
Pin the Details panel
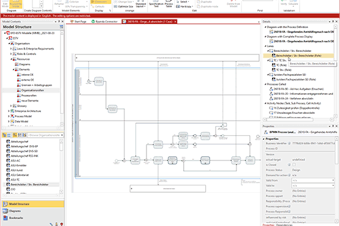[x=333, y=21]
